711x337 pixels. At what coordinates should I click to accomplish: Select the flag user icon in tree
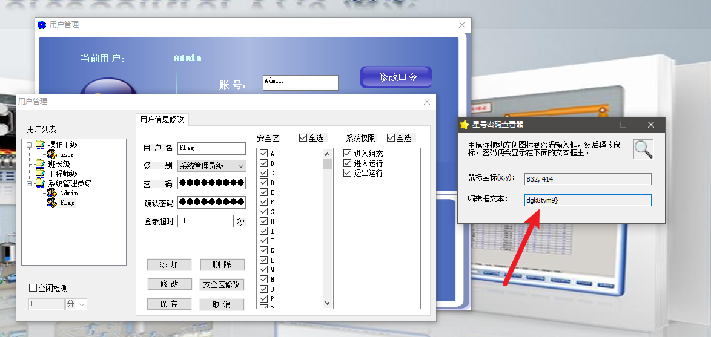click(x=52, y=203)
